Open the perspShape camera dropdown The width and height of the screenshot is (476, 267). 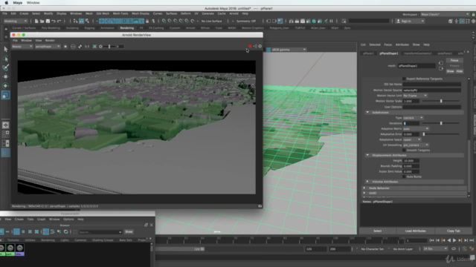point(48,46)
